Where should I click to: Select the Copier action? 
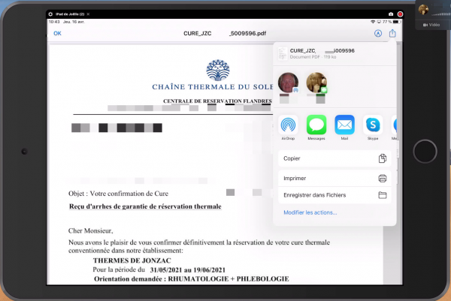pos(334,158)
